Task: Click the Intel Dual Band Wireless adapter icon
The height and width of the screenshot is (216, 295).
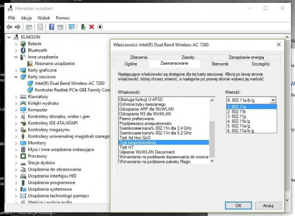Action: [x=30, y=83]
